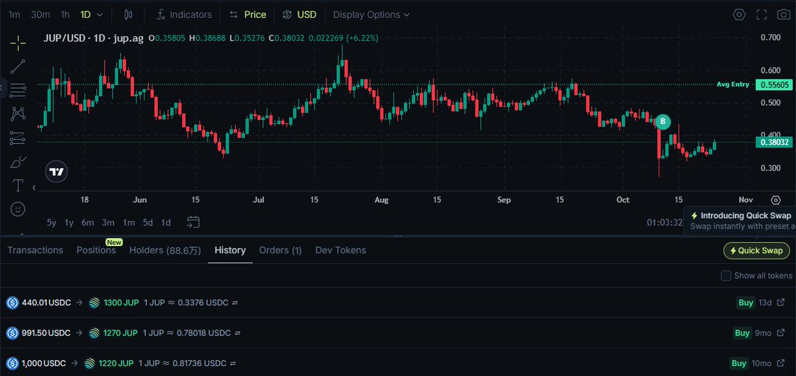The image size is (796, 376).
Task: Open the Fibonacci retracement tool
Action: click(x=18, y=90)
